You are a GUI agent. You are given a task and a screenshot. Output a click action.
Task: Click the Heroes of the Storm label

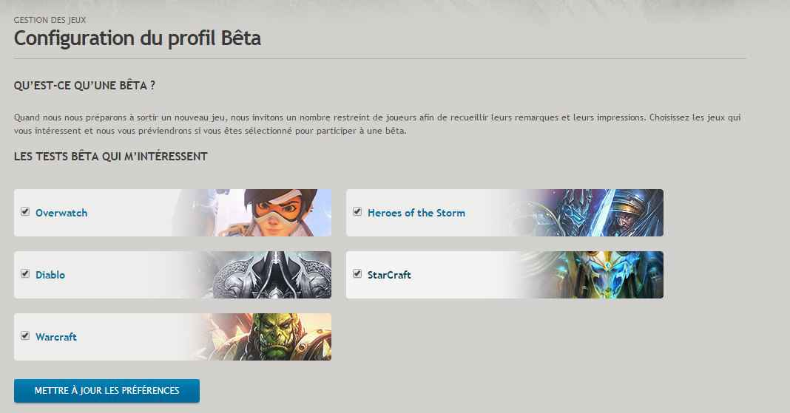(x=416, y=213)
